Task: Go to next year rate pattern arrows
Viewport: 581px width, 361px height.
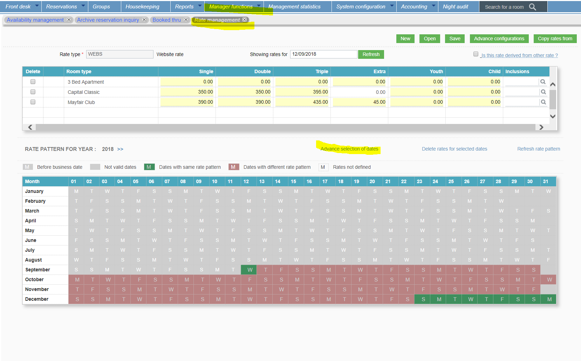Action: (120, 149)
